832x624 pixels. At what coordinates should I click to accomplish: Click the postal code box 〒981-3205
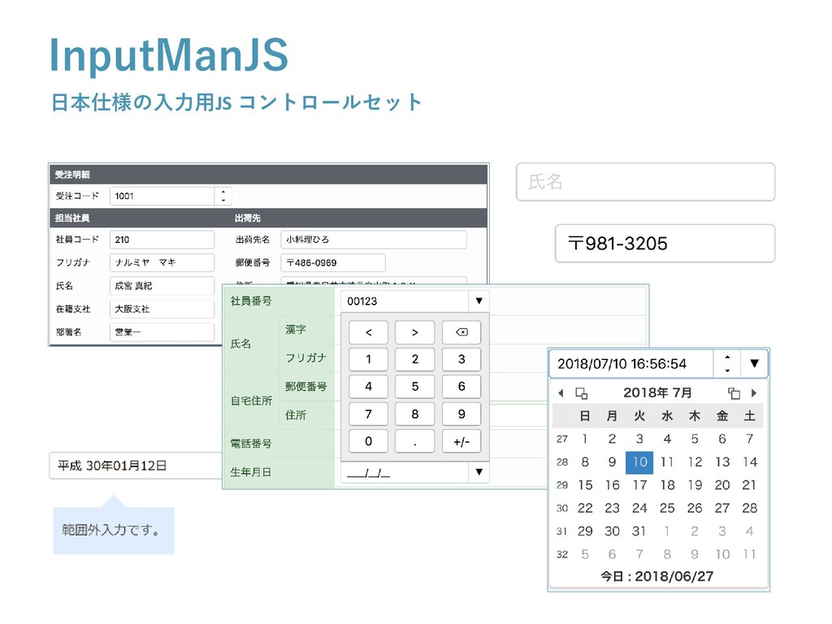coord(665,244)
